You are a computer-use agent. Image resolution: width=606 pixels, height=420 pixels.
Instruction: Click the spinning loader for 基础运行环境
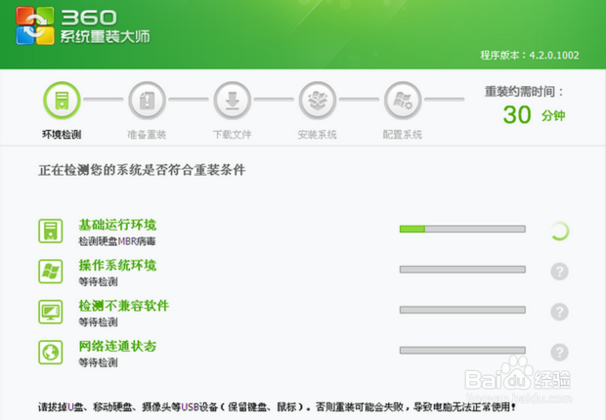[x=559, y=231]
